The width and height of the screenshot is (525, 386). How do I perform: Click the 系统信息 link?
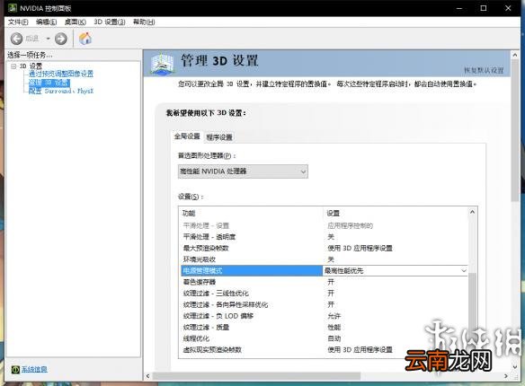coord(34,369)
